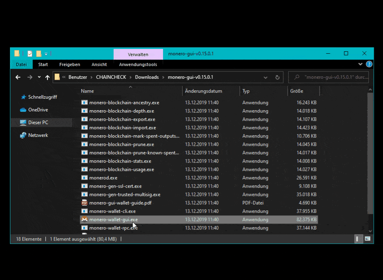The width and height of the screenshot is (383, 280).
Task: Click the scroll up arrow of the file list
Action: click(370, 89)
